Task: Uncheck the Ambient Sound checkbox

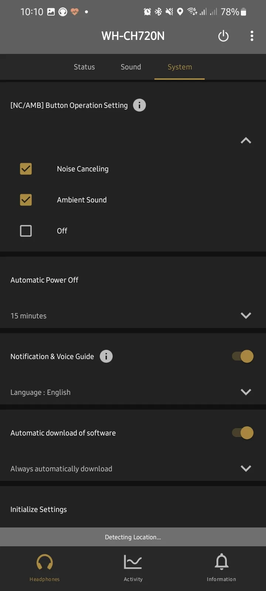Action: (x=26, y=200)
